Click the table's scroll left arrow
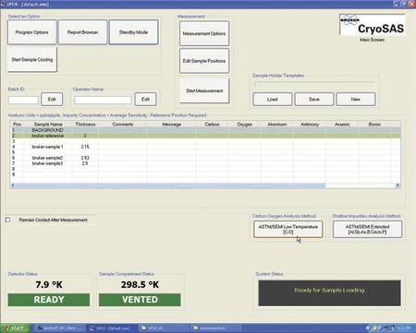Image resolution: width=416 pixels, height=333 pixels. tap(13, 185)
